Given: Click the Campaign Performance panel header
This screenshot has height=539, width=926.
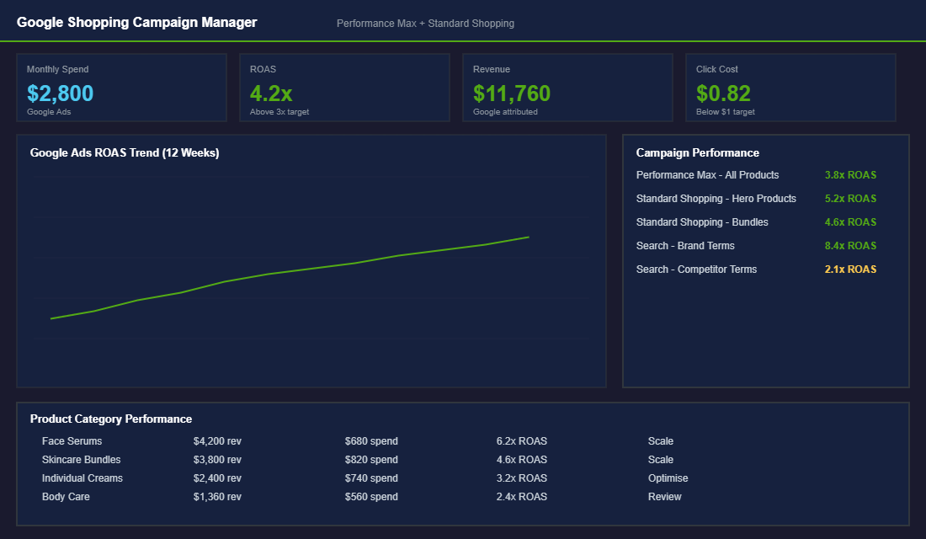Looking at the screenshot, I should tap(696, 152).
